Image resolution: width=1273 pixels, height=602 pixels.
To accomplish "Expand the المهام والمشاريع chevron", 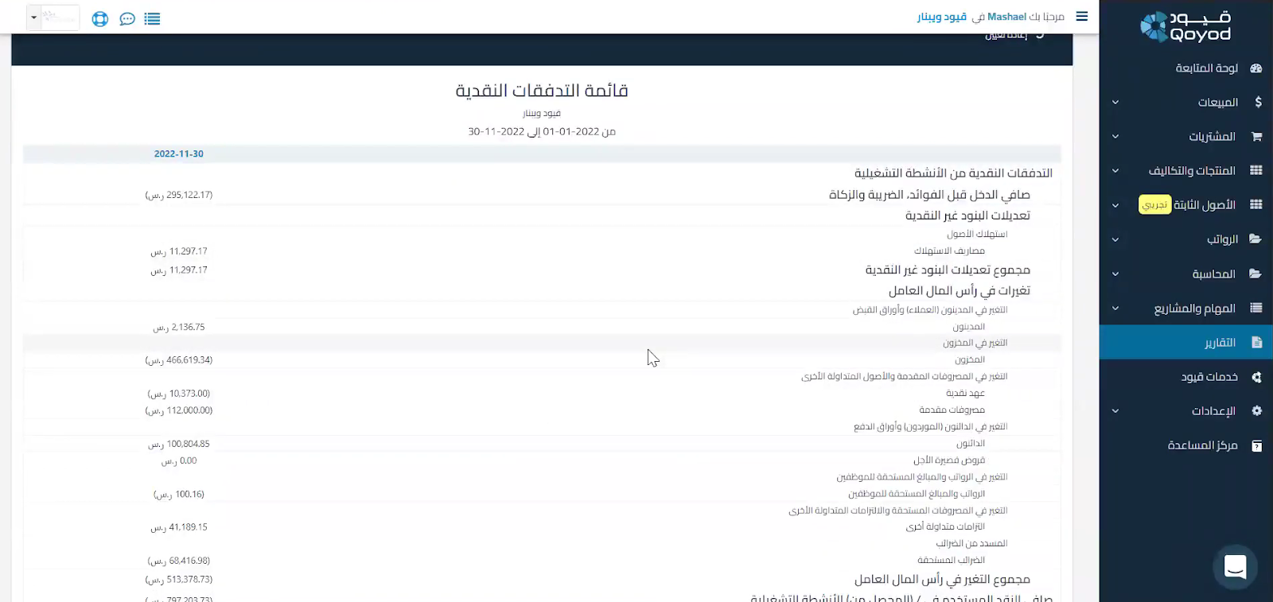I will [1115, 309].
